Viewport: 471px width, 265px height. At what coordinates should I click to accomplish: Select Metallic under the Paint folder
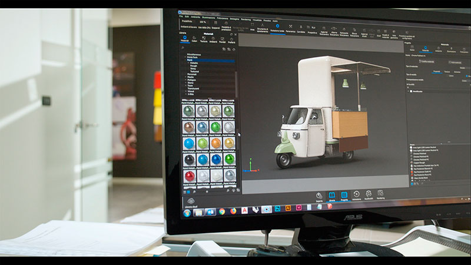[192, 64]
